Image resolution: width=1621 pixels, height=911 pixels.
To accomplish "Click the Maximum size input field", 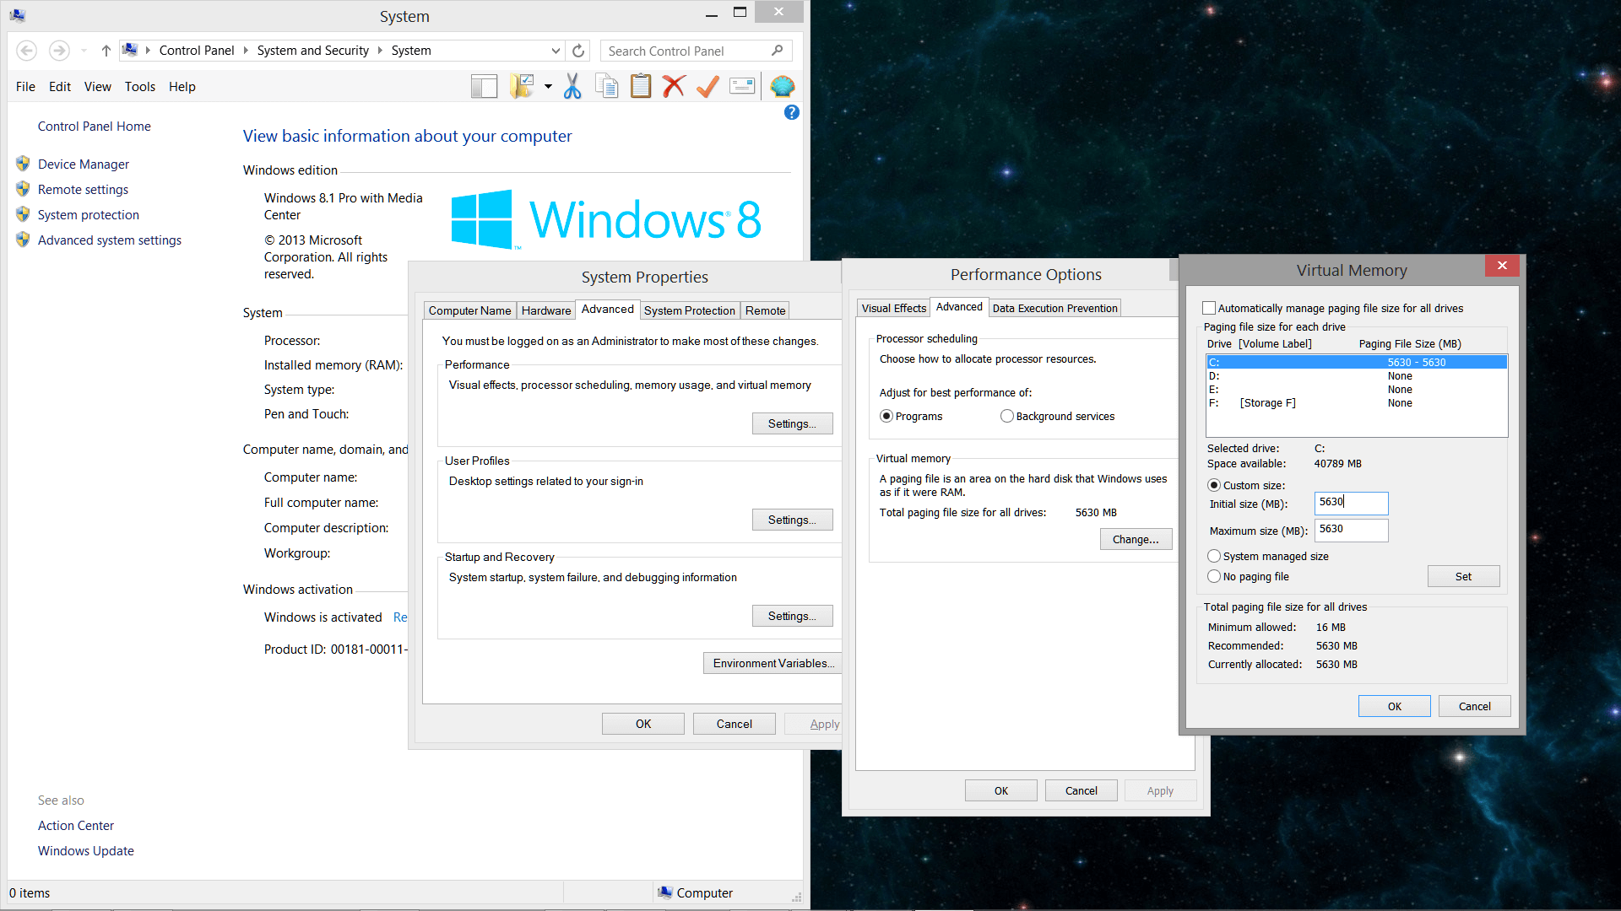I will pos(1351,530).
